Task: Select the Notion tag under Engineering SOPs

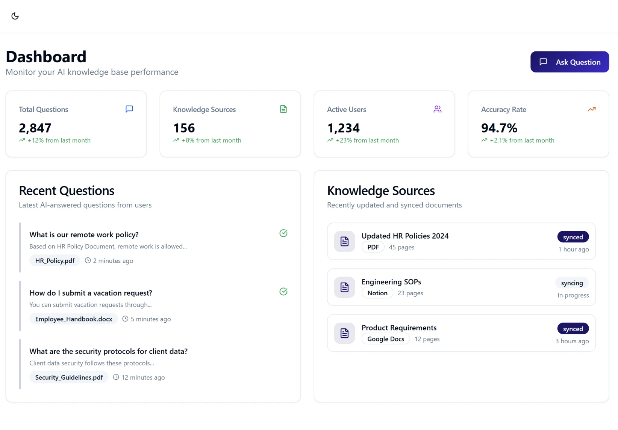Action: [377, 293]
